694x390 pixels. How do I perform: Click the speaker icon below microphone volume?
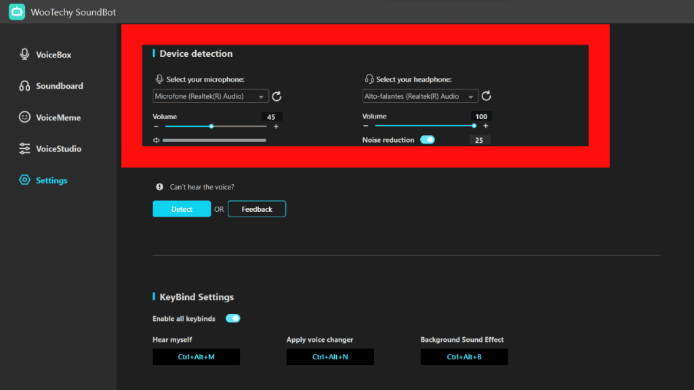coord(156,140)
